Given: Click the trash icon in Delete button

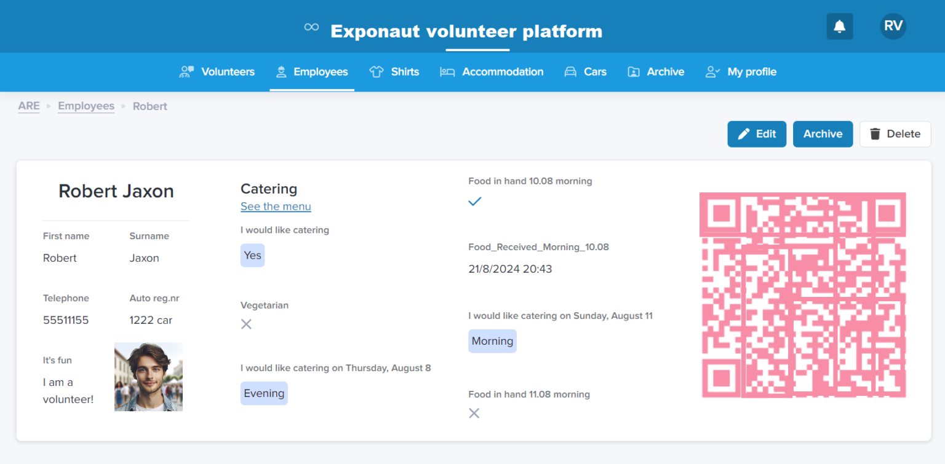Looking at the screenshot, I should pos(875,134).
